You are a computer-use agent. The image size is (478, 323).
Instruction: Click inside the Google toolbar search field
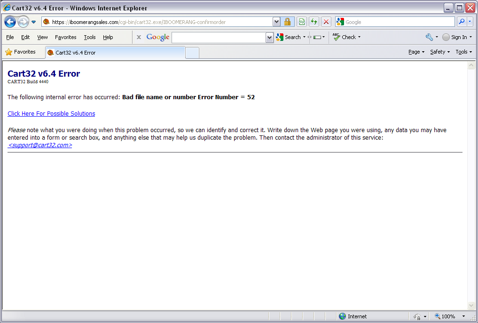(219, 38)
